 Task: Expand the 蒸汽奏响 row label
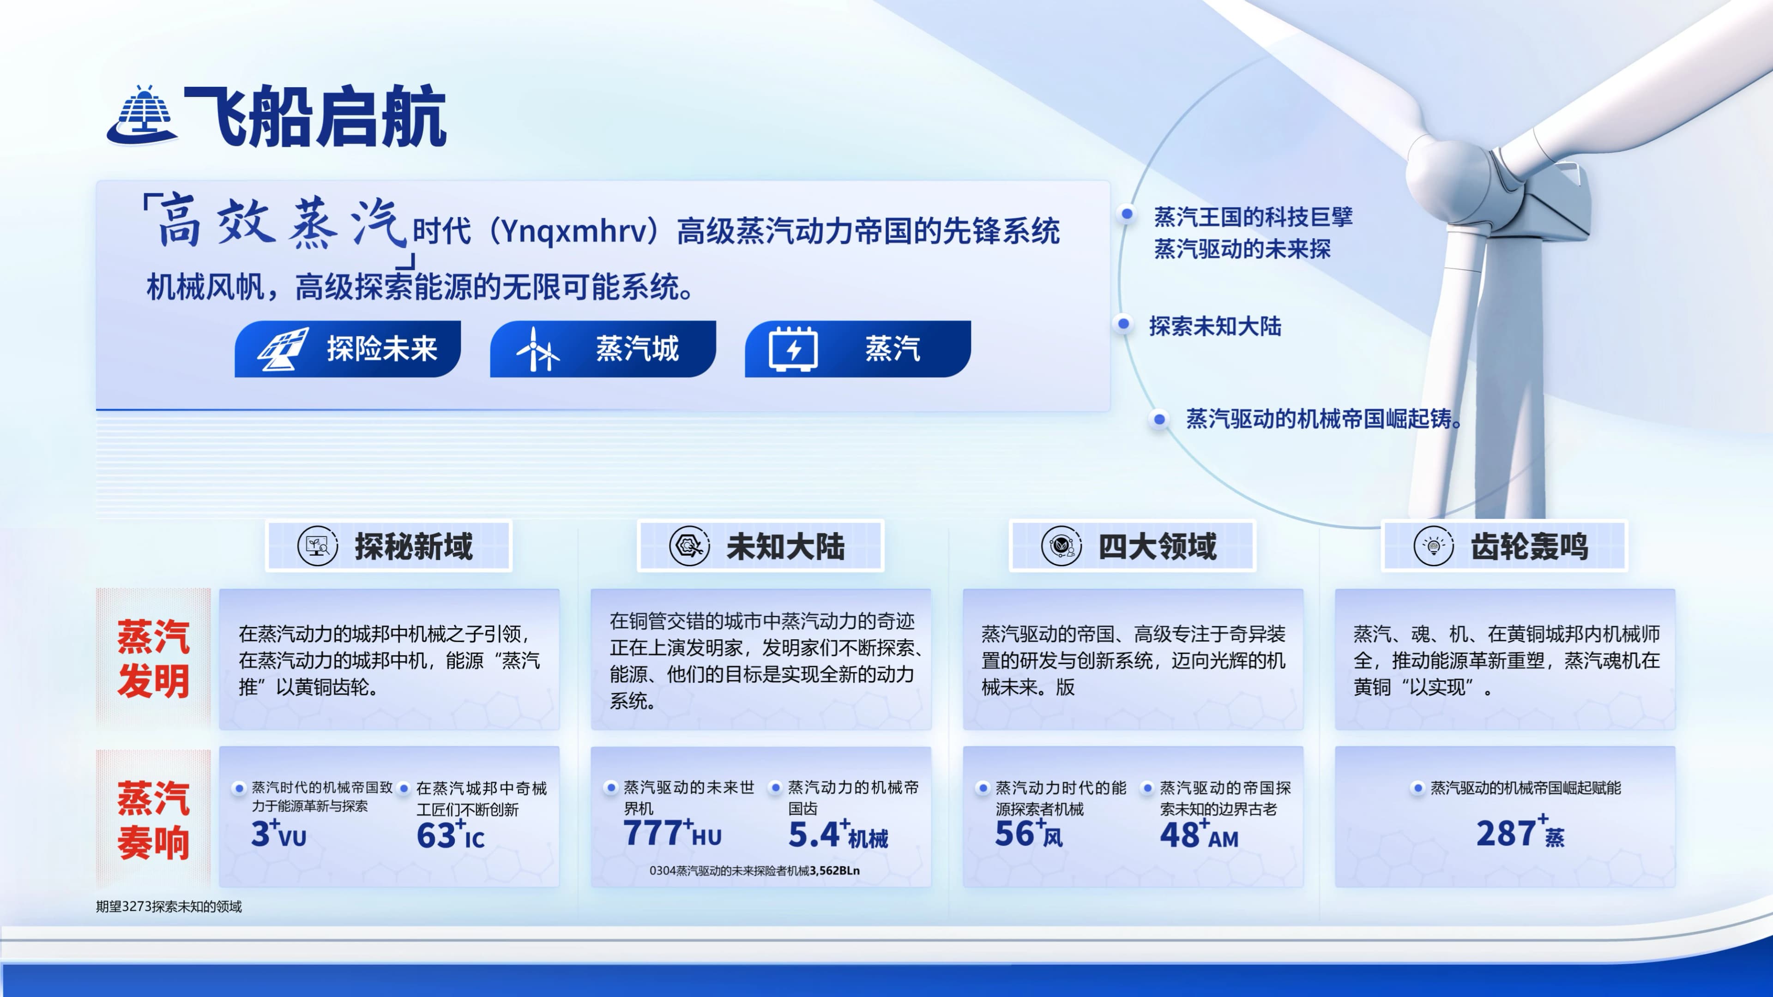coord(153,819)
